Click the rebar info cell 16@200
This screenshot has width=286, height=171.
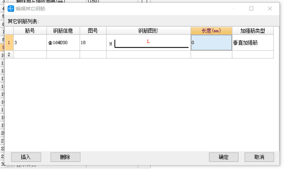[x=63, y=43]
